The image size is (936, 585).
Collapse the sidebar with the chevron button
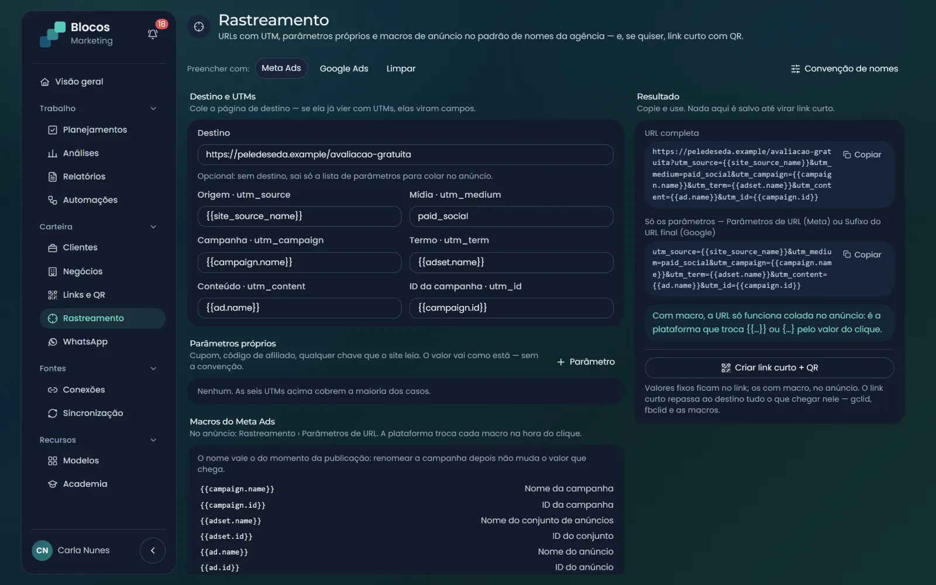[x=153, y=550]
